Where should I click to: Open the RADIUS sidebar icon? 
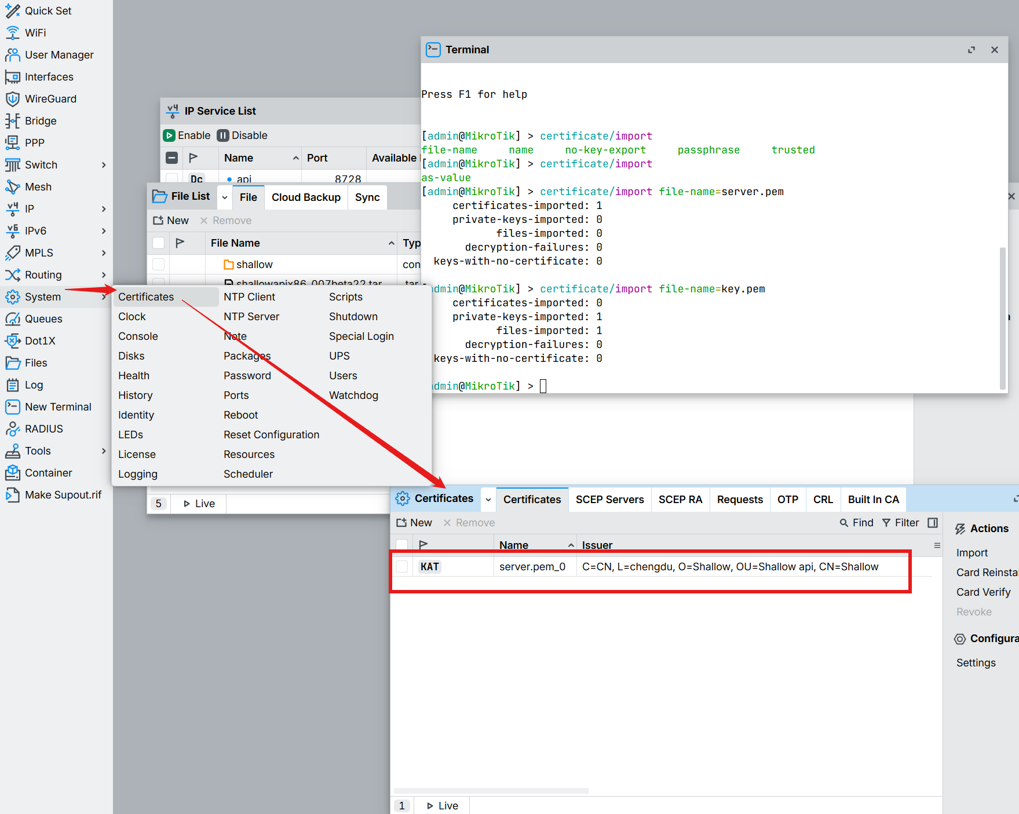pos(12,429)
